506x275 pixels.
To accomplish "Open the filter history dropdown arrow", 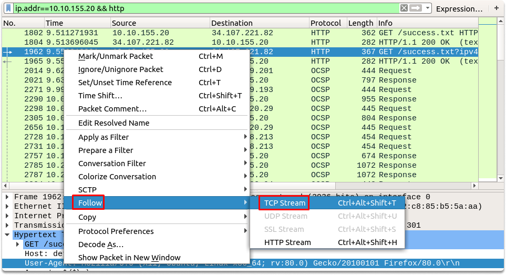I will coord(428,8).
